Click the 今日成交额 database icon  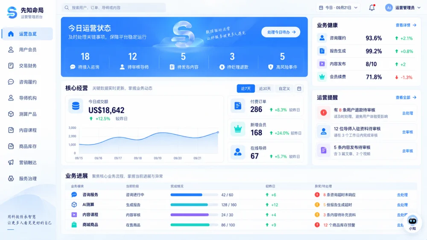click(x=76, y=106)
